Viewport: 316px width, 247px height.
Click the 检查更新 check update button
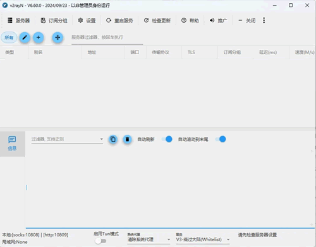pos(157,20)
